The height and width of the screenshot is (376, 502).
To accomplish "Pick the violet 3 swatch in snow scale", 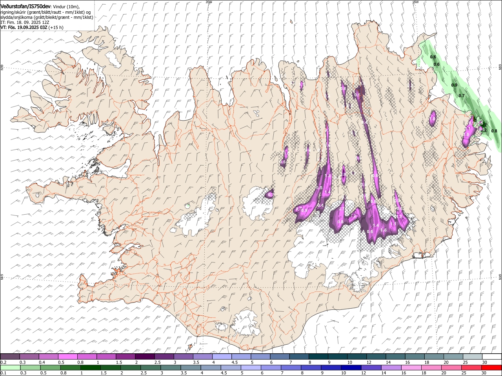I will [x=183, y=356].
